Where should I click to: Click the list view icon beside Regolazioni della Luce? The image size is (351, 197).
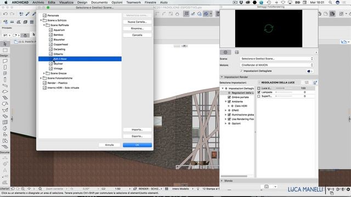[307, 83]
